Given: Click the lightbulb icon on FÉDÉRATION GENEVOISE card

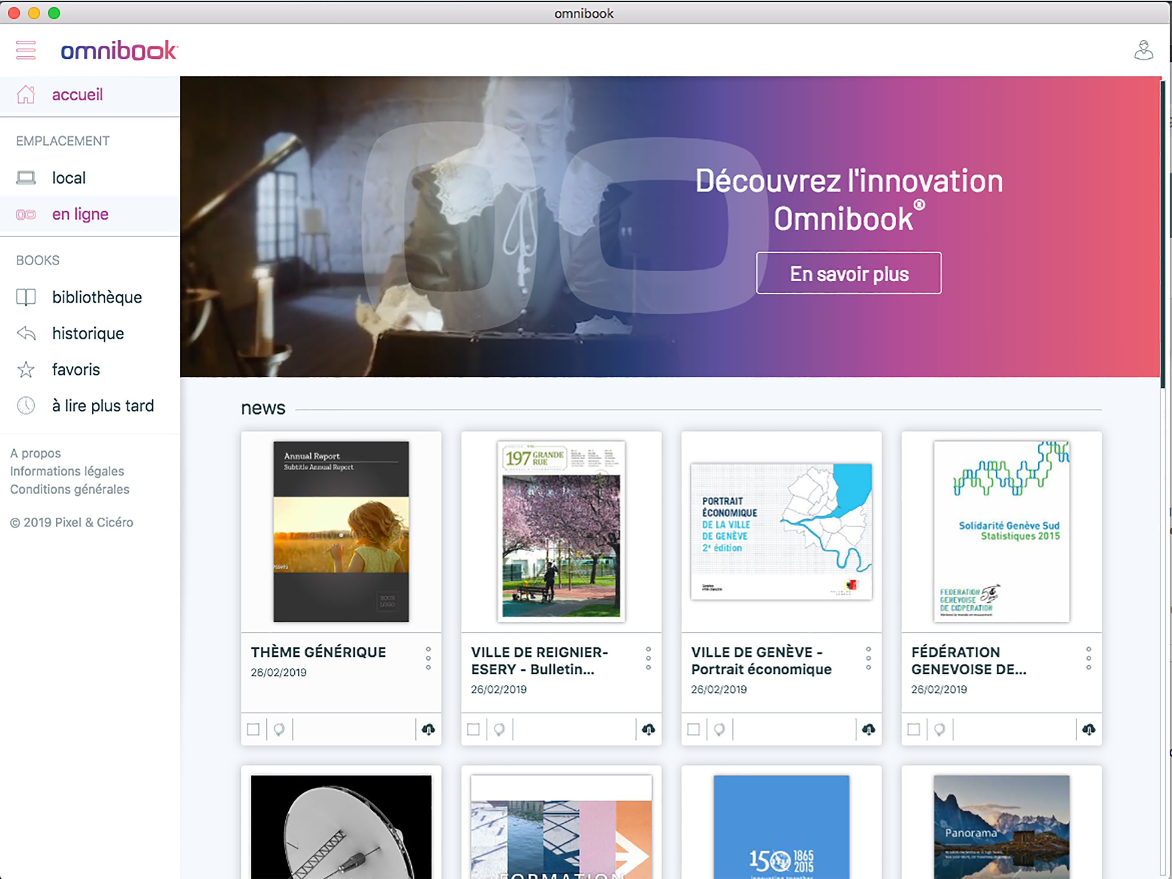Looking at the screenshot, I should [939, 730].
